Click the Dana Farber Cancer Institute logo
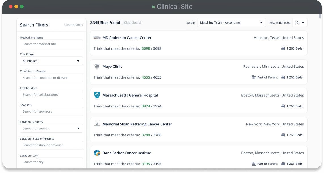 97,153
